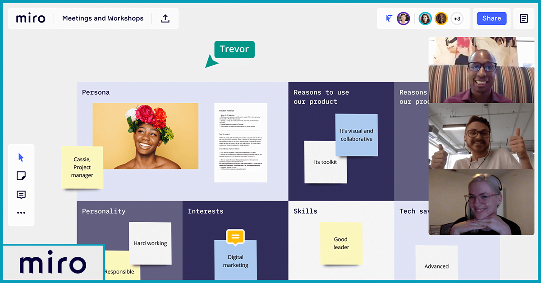Click the Share button

click(x=491, y=18)
